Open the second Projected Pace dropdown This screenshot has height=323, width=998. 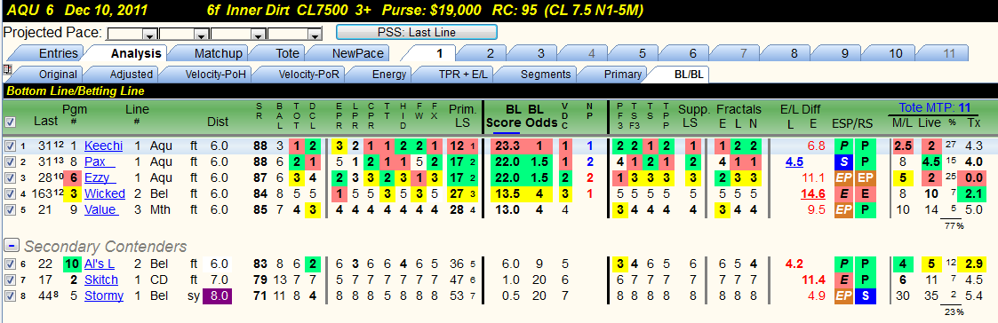tap(202, 35)
